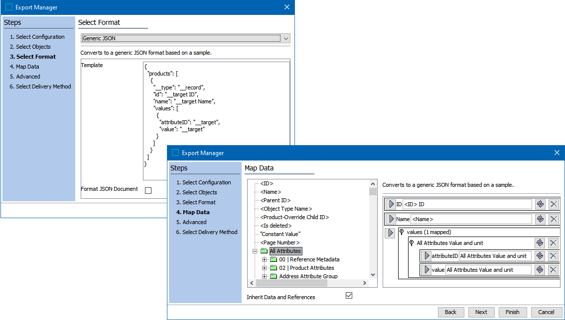Click the arrow button beside the attributeID field
Viewport: 565px width, 320px height.
pos(426,256)
